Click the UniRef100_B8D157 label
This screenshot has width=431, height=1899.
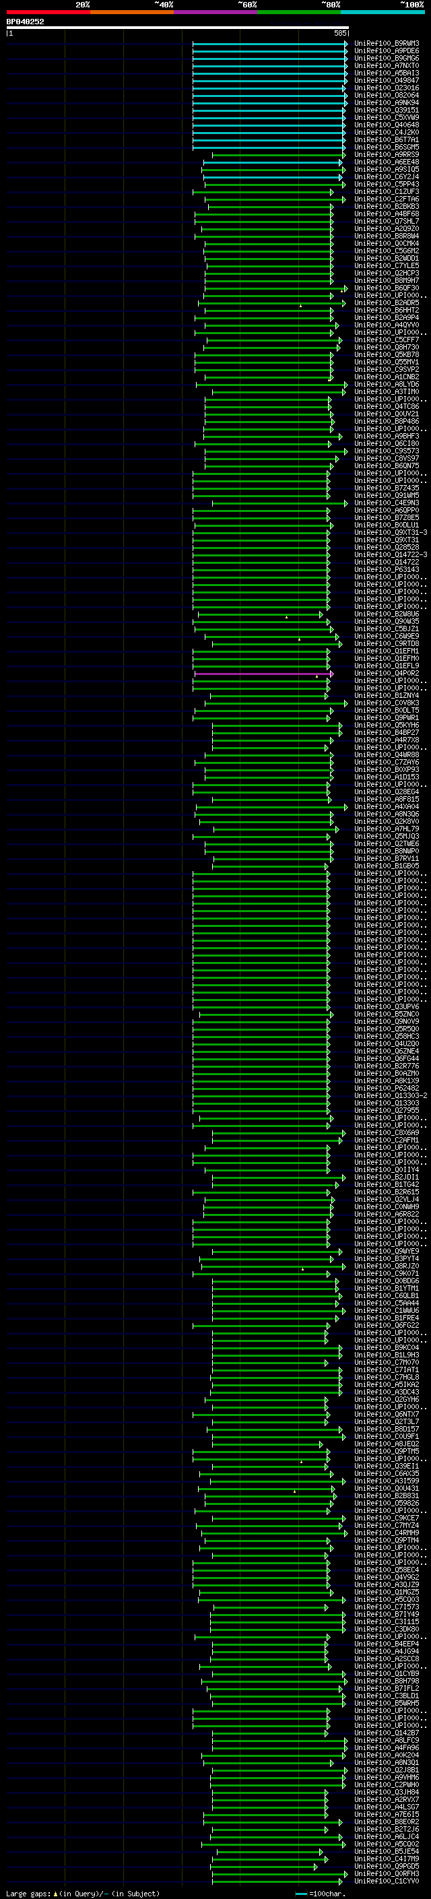pos(387,1429)
